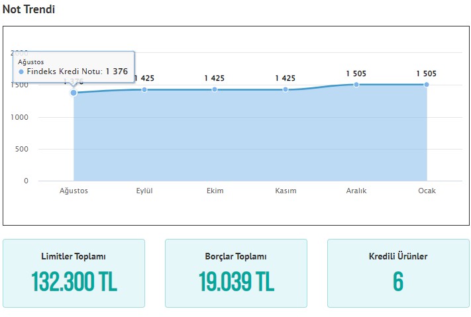Select the Kasım data point marker
Screen dimensions: 471x317
(x=286, y=89)
